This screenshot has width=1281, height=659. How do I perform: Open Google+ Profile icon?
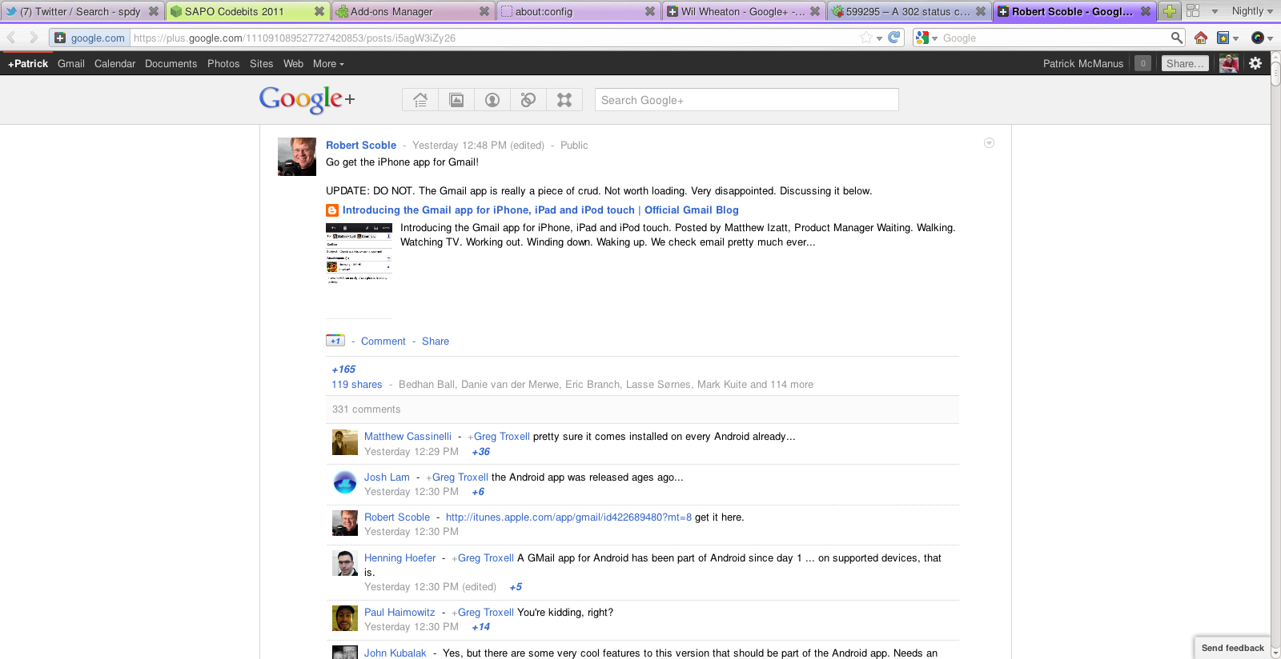(x=492, y=100)
